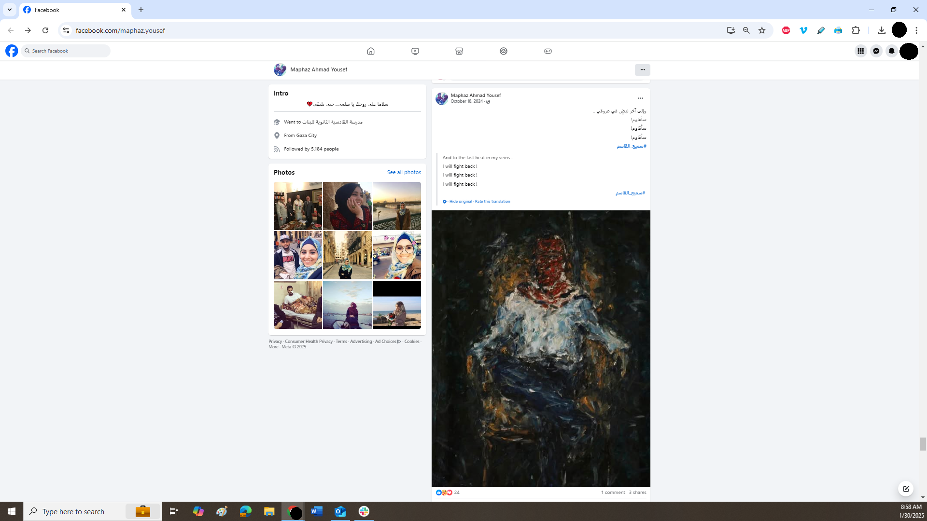Image resolution: width=927 pixels, height=521 pixels.
Task: Open the Facebook Groups icon
Action: (x=504, y=51)
